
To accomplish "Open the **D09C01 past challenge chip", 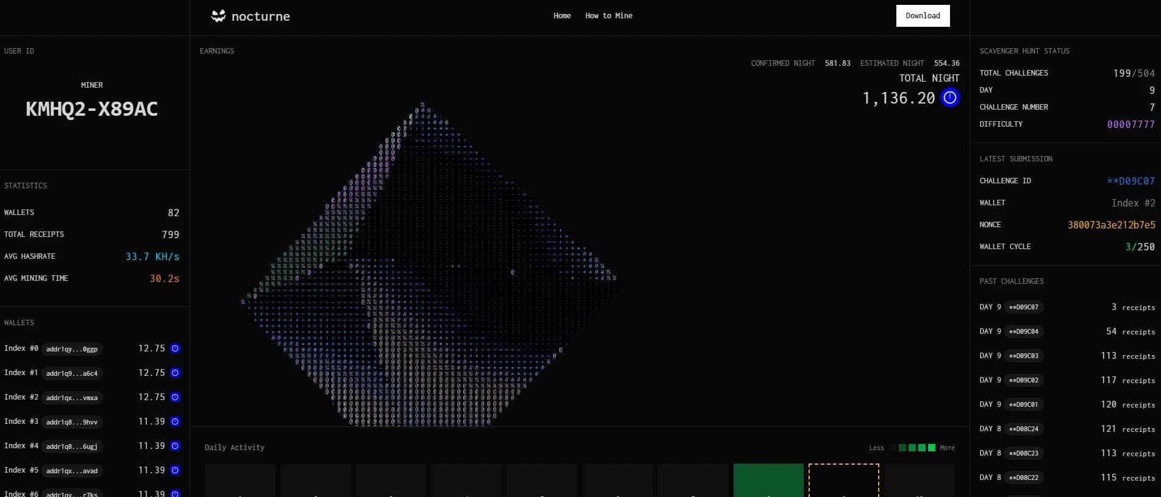I will [x=1024, y=404].
